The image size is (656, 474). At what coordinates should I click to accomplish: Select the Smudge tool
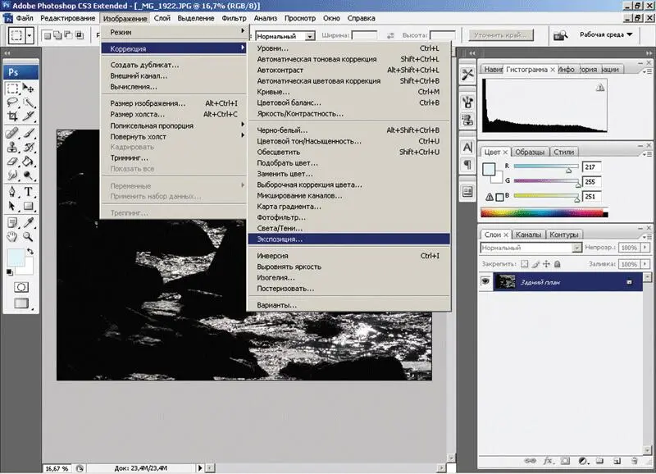tap(12, 175)
